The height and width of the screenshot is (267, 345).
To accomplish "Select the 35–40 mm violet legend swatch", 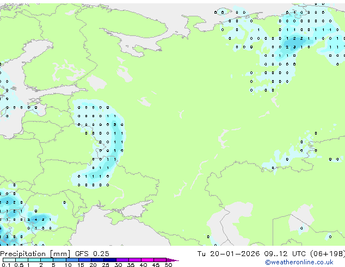I will tap(134, 260).
